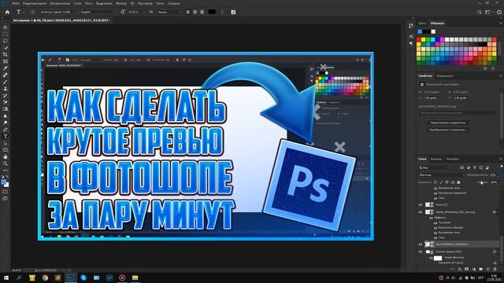
Task: Delete layer with trash icon
Action: click(x=495, y=269)
